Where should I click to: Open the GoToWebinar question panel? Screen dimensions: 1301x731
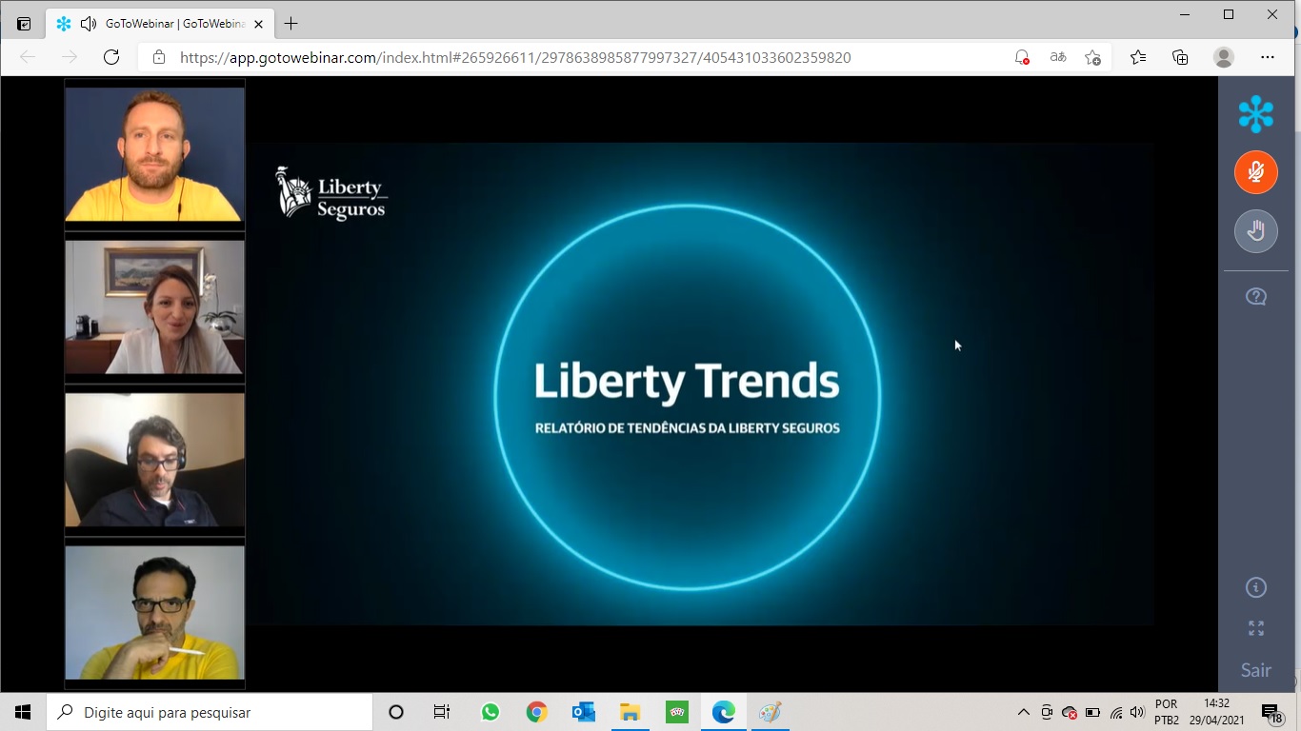tap(1255, 296)
